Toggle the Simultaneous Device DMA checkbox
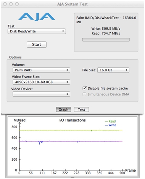Image resolution: width=145 pixels, height=179 pixels. click(84, 94)
